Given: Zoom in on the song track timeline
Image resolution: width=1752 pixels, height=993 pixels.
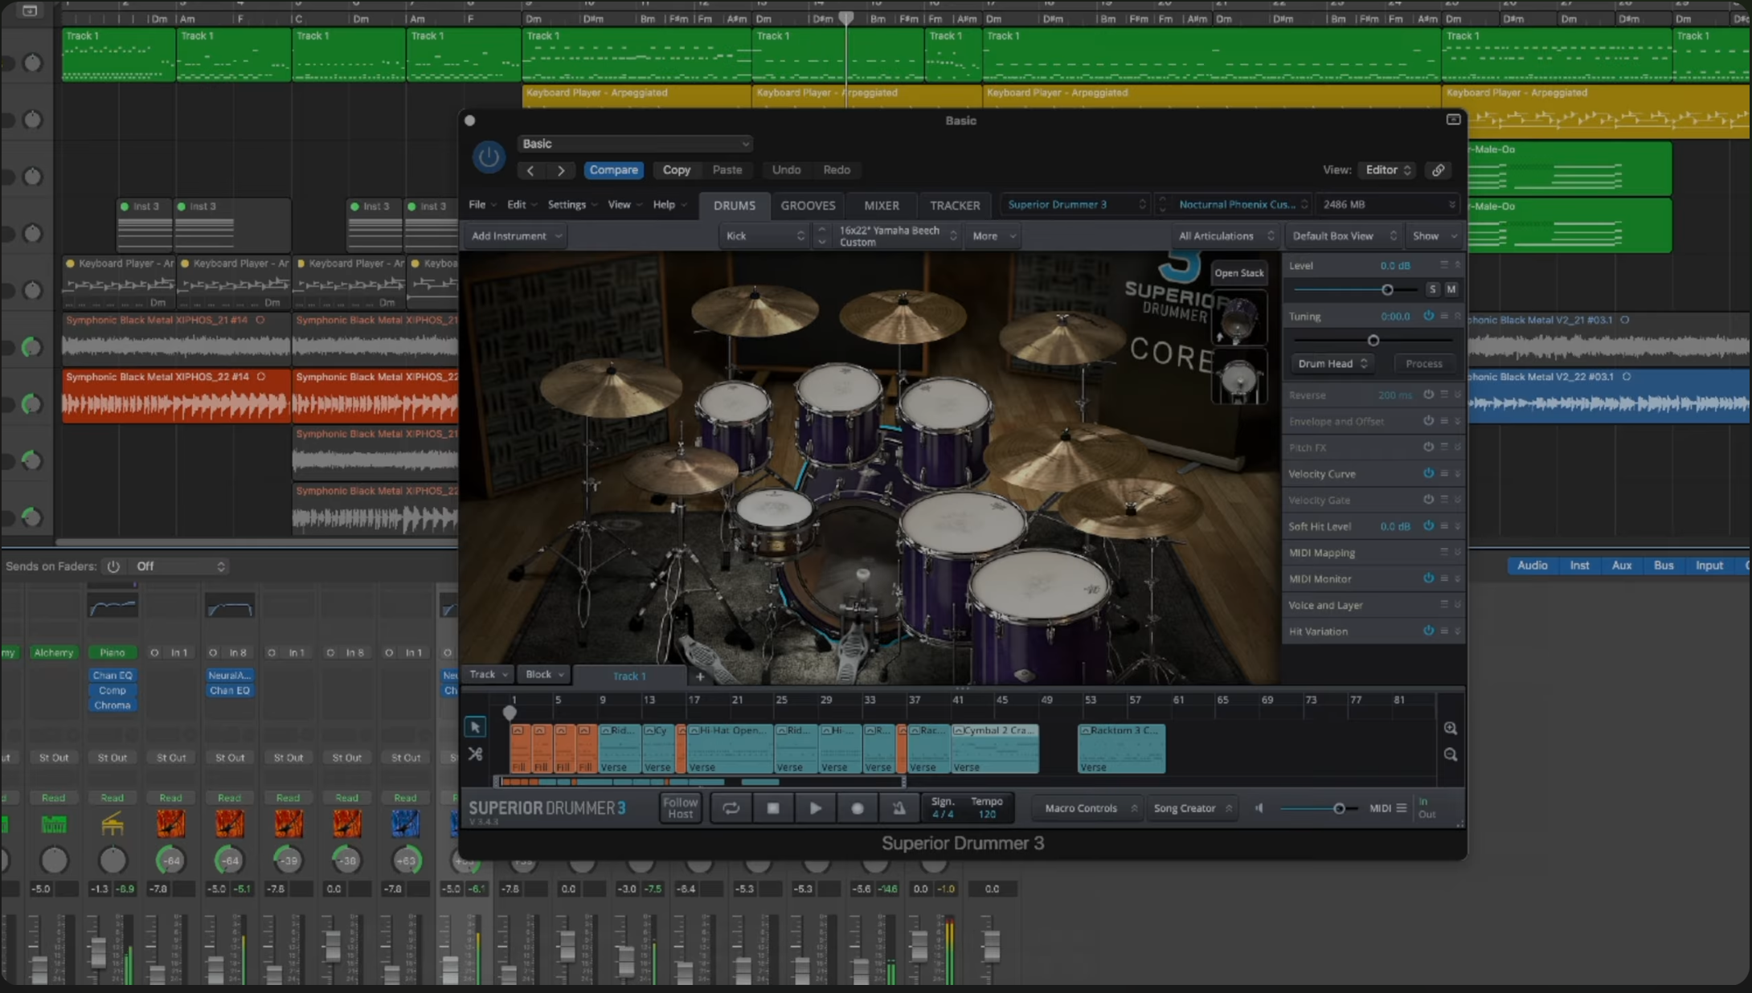Looking at the screenshot, I should [x=1450, y=728].
